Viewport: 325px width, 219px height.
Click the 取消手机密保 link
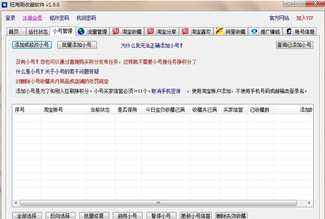(x=166, y=91)
